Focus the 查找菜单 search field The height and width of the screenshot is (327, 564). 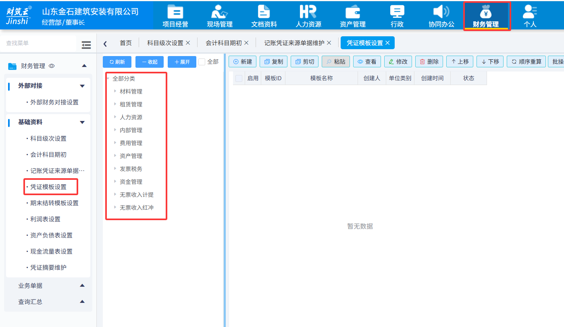click(x=38, y=43)
